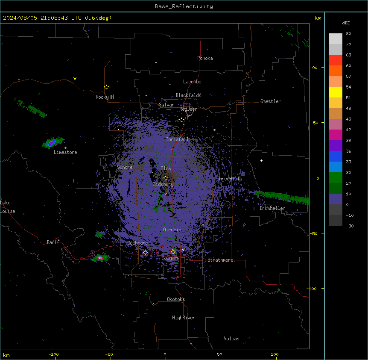Click the Base_Reflectivity title text
The image size is (368, 360).
(x=184, y=6)
